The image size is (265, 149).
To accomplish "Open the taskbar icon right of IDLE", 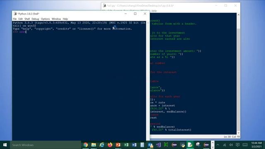I will pyautogui.click(x=198, y=145).
